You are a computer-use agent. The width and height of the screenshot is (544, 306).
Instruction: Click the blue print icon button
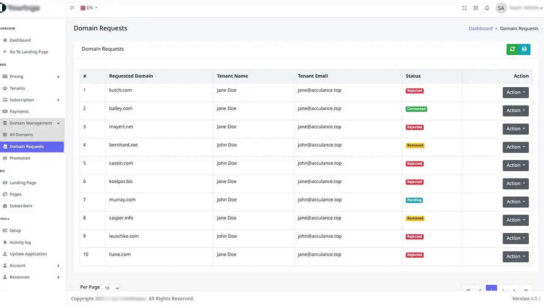524,49
